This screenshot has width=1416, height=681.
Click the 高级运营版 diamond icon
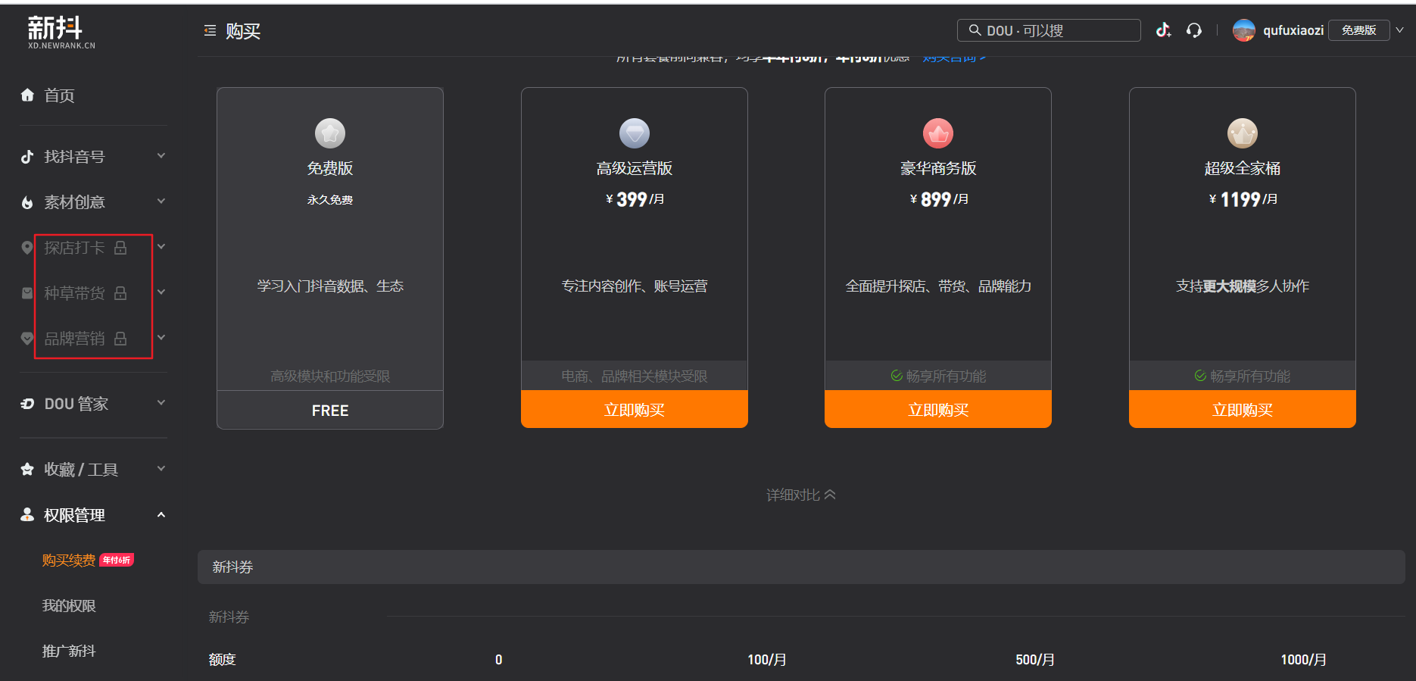[x=635, y=133]
